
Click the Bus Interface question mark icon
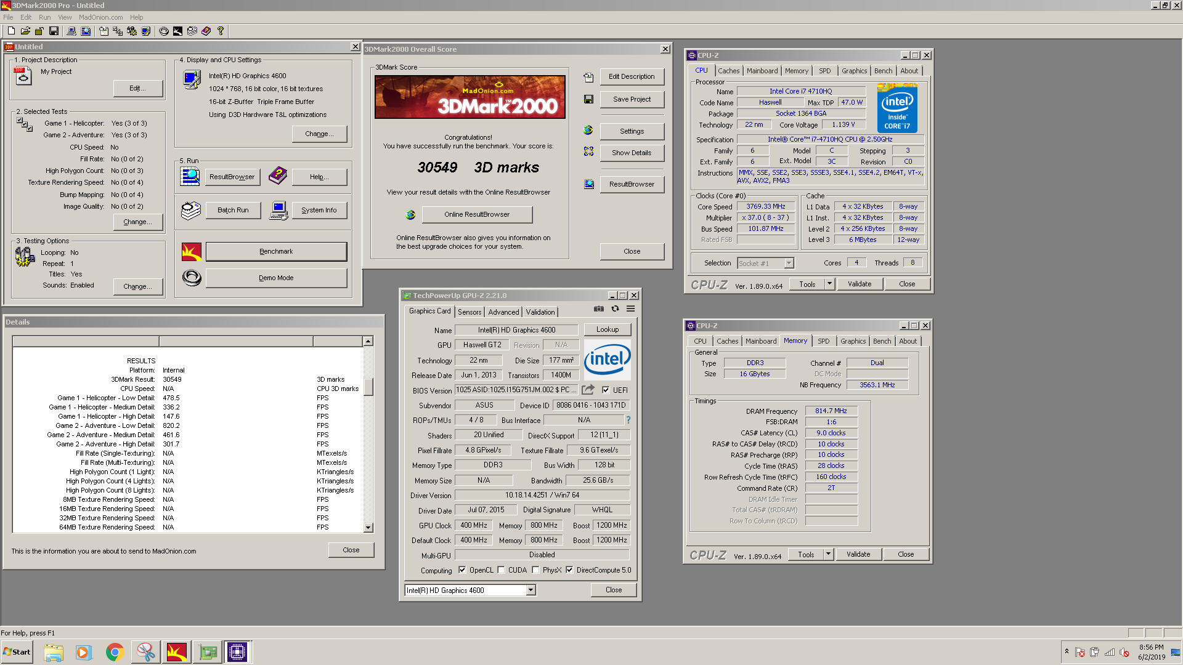[x=628, y=420]
